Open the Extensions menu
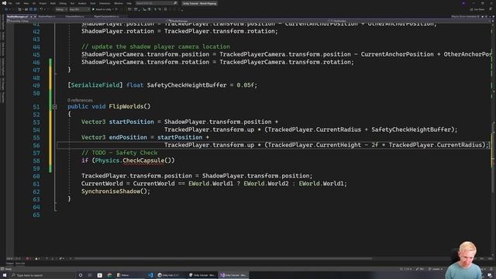The width and height of the screenshot is (496, 279). click(x=105, y=3)
